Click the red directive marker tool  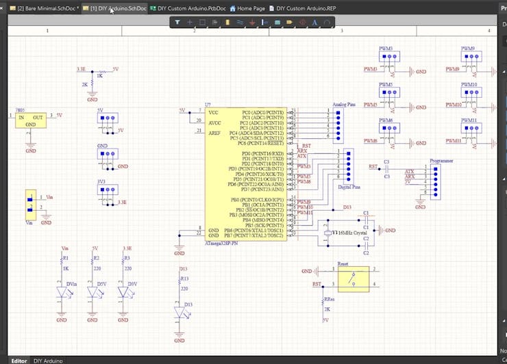tap(302, 23)
